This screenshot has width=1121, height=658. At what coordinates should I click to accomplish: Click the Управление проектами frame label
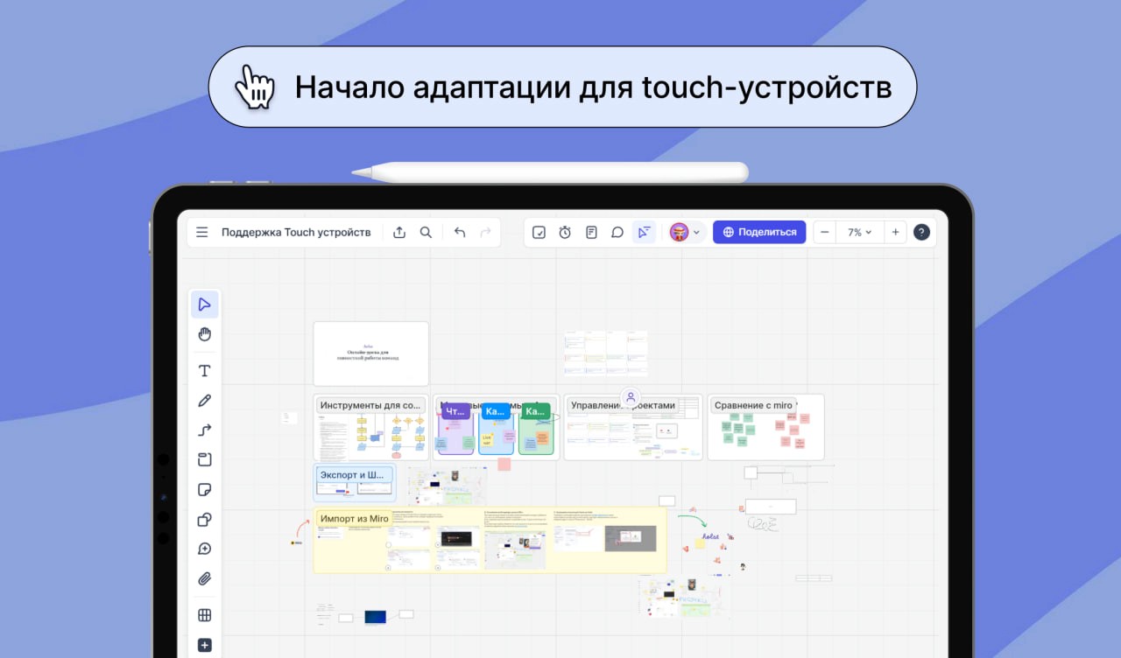[x=624, y=405]
